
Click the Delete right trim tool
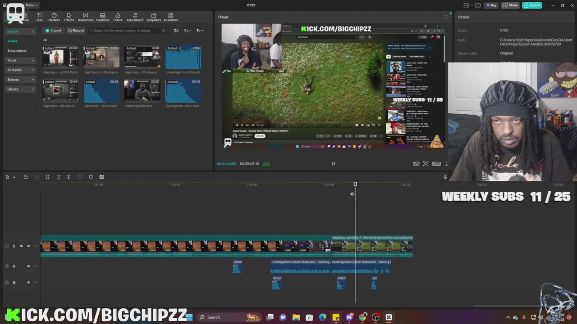click(x=69, y=177)
